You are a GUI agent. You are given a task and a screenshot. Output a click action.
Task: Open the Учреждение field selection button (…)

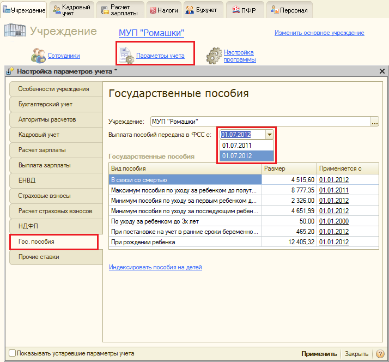pos(375,122)
